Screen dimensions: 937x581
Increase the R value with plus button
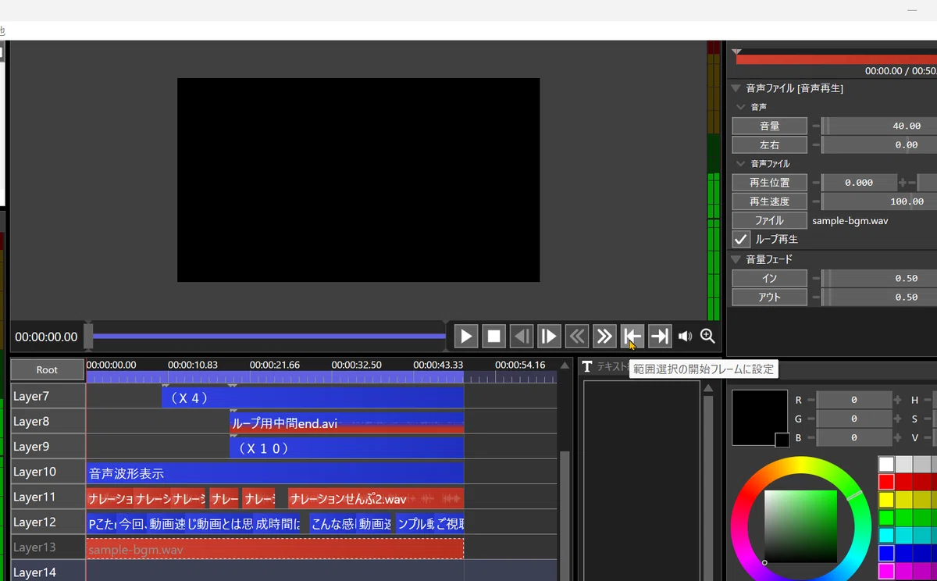coord(897,400)
